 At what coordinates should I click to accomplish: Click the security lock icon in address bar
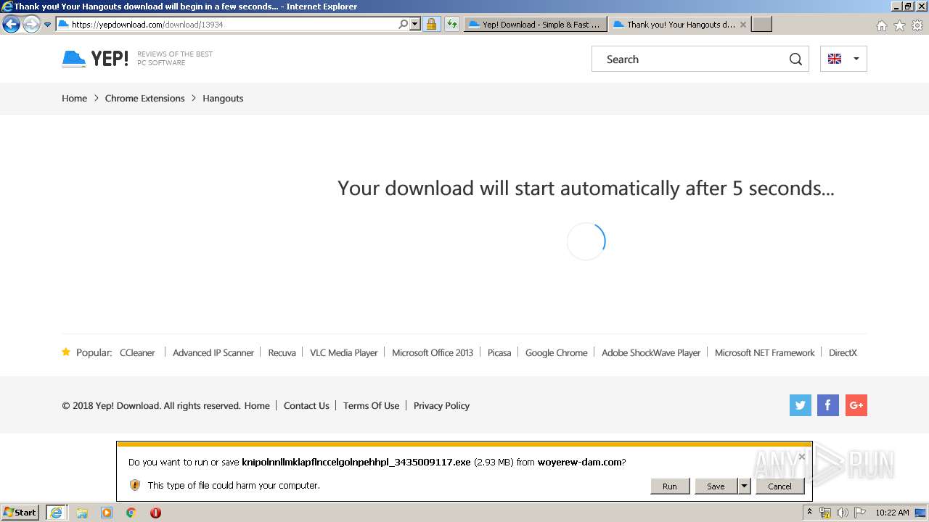(x=431, y=24)
